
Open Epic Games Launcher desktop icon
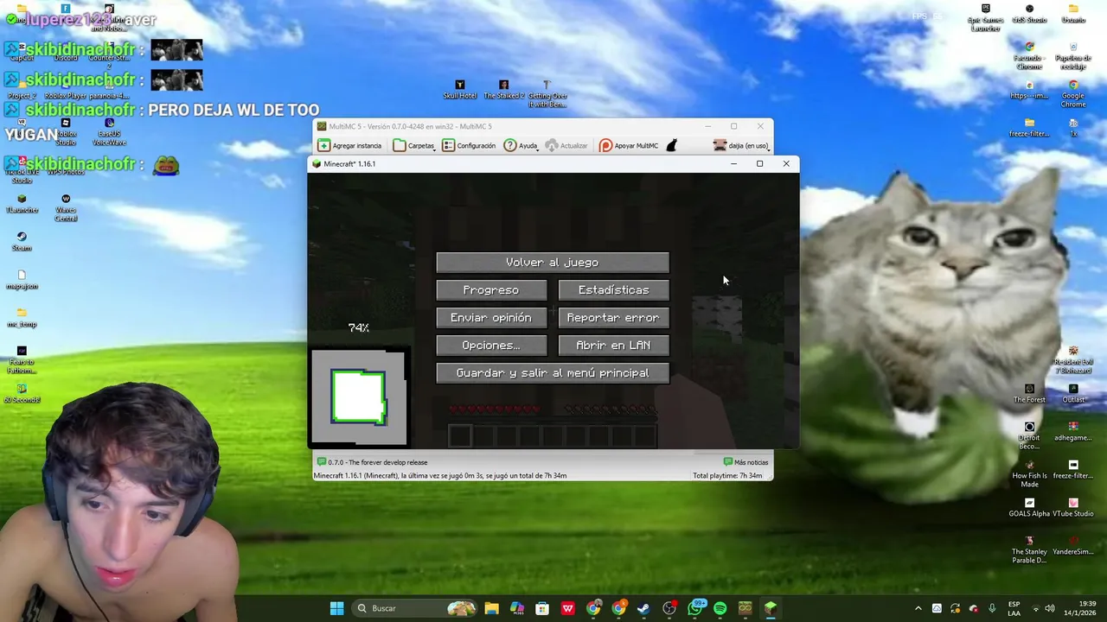click(x=985, y=17)
